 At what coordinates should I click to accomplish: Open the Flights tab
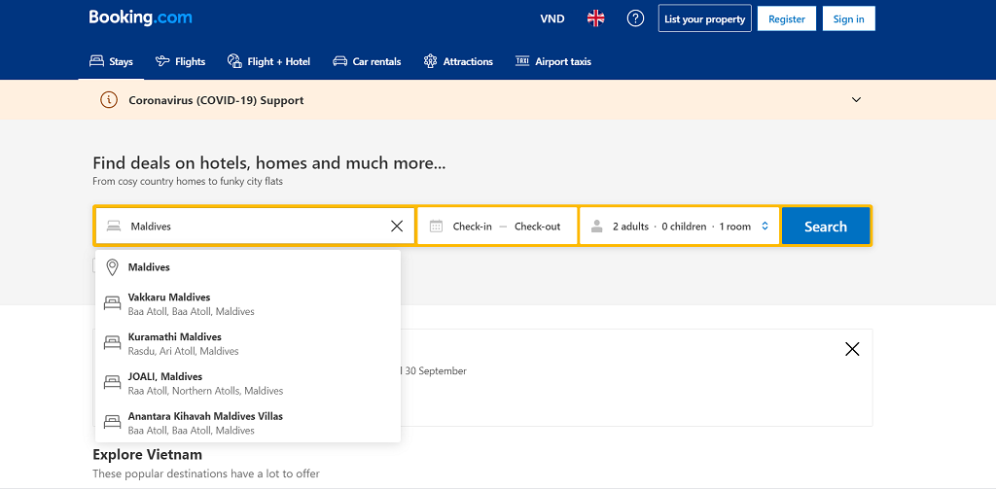(x=180, y=61)
